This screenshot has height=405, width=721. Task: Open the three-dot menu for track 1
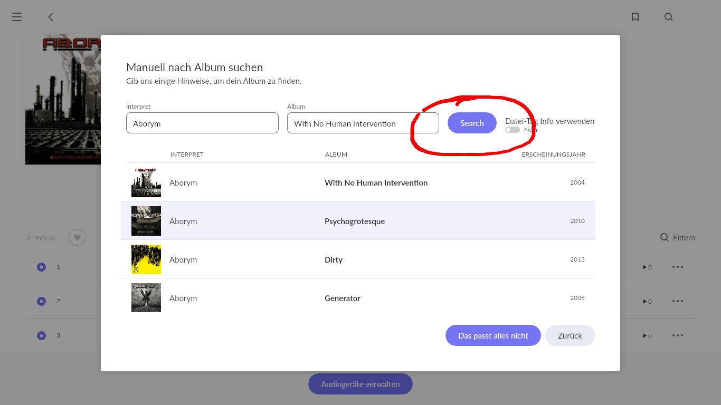pos(678,267)
